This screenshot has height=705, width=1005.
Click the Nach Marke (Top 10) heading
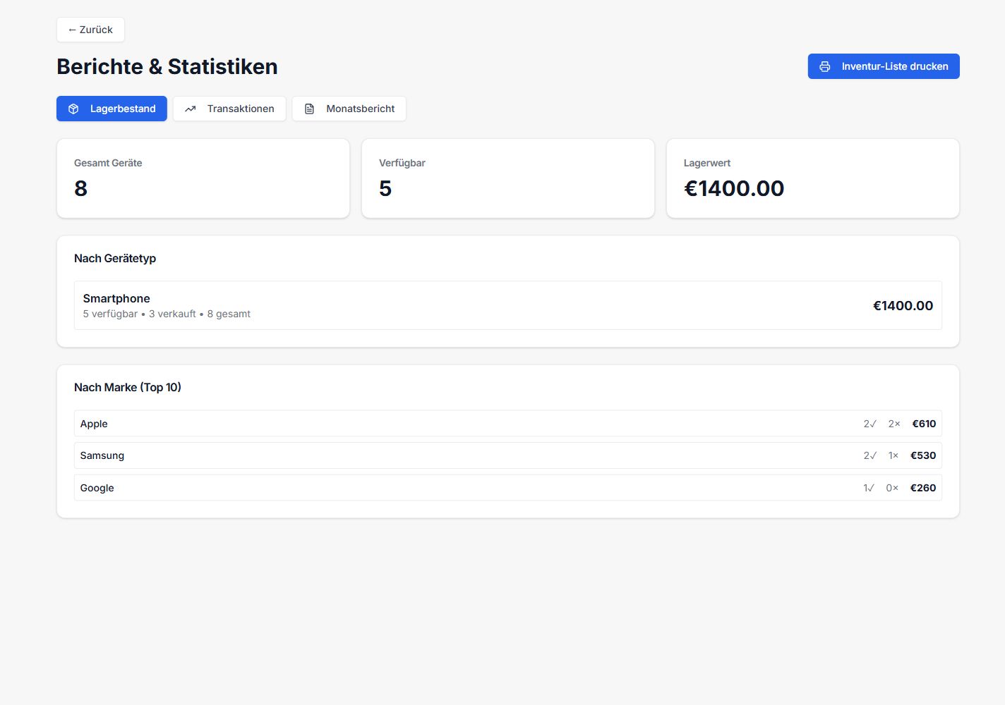coord(128,387)
